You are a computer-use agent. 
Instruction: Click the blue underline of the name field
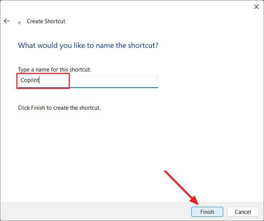pos(88,88)
